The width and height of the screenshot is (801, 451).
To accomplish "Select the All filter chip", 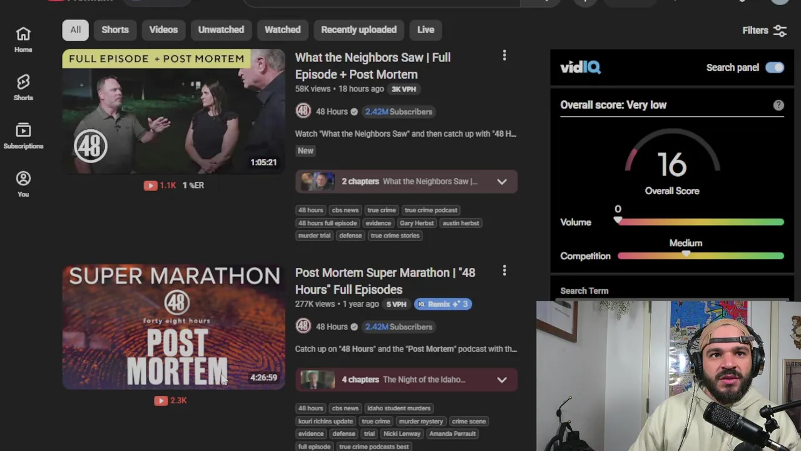I will [75, 29].
